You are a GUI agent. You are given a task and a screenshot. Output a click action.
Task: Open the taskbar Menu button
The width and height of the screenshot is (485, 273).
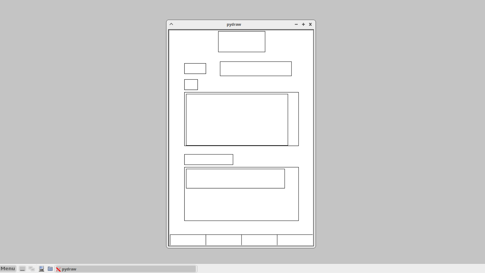point(8,269)
